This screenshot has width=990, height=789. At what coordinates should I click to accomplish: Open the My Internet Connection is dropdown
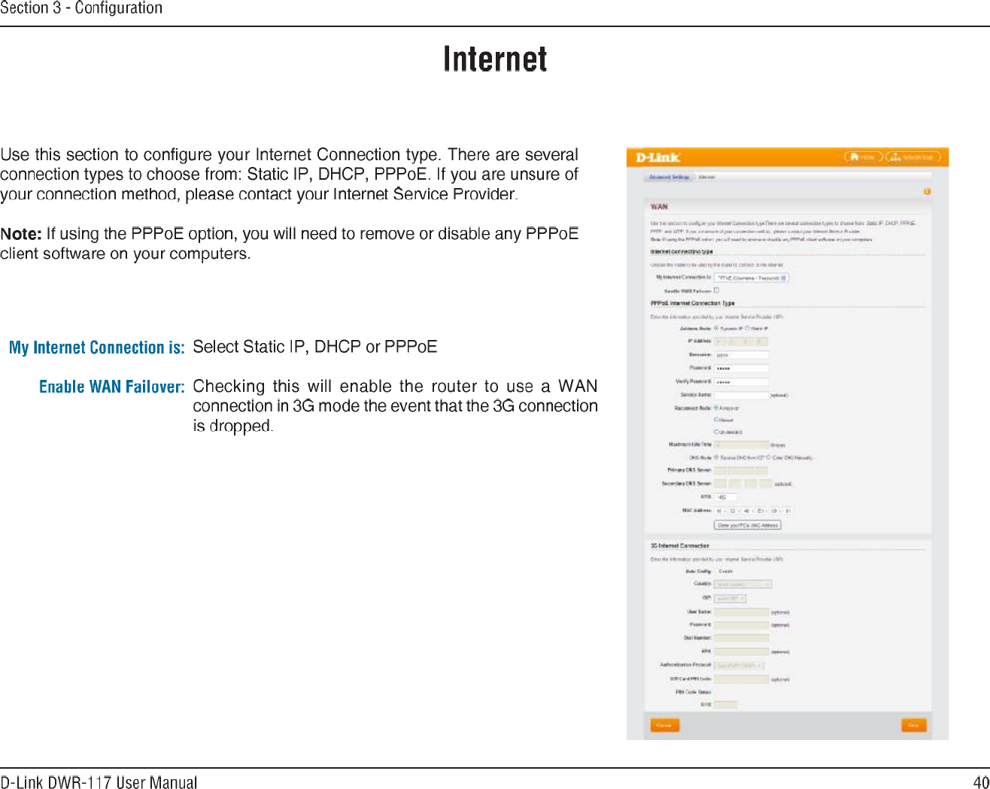coord(751,278)
